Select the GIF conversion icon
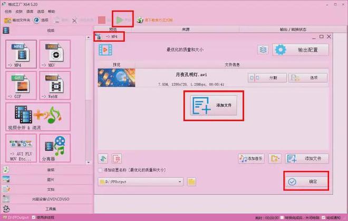 21,85
